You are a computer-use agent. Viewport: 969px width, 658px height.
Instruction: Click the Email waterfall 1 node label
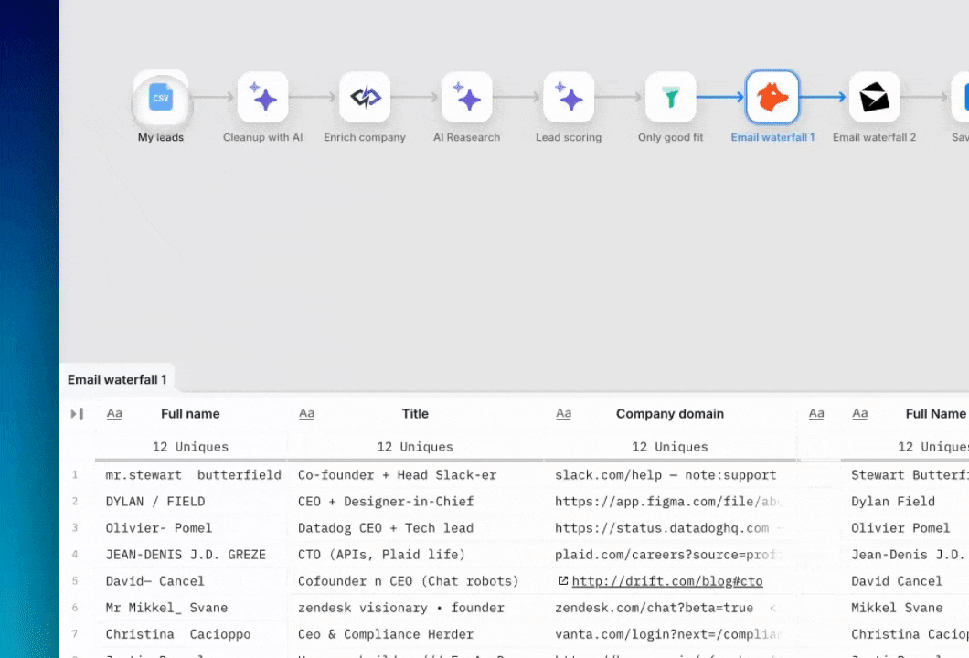tap(772, 137)
